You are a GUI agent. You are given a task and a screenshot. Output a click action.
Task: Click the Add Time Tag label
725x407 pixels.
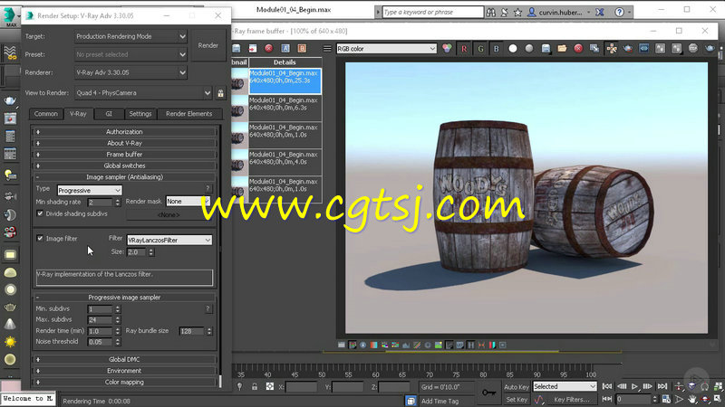tap(440, 401)
